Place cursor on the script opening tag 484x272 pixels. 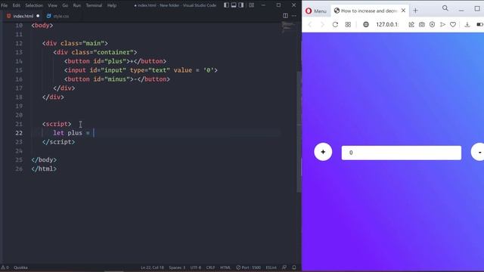[x=57, y=124]
